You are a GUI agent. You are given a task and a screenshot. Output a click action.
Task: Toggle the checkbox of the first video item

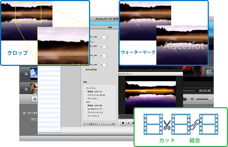point(26,74)
